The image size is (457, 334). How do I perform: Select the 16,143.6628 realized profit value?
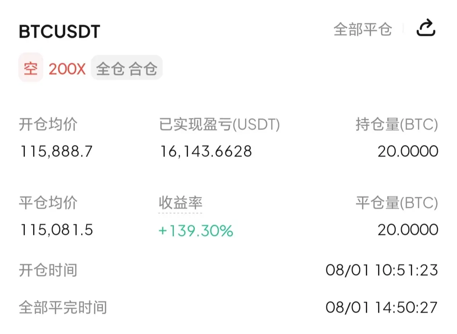[x=206, y=152]
